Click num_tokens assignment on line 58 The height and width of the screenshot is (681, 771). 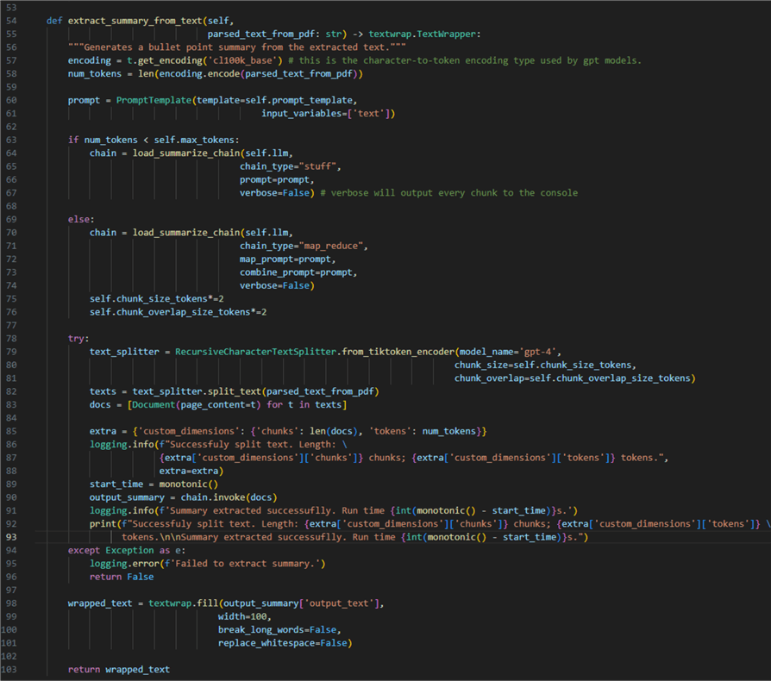(x=216, y=73)
